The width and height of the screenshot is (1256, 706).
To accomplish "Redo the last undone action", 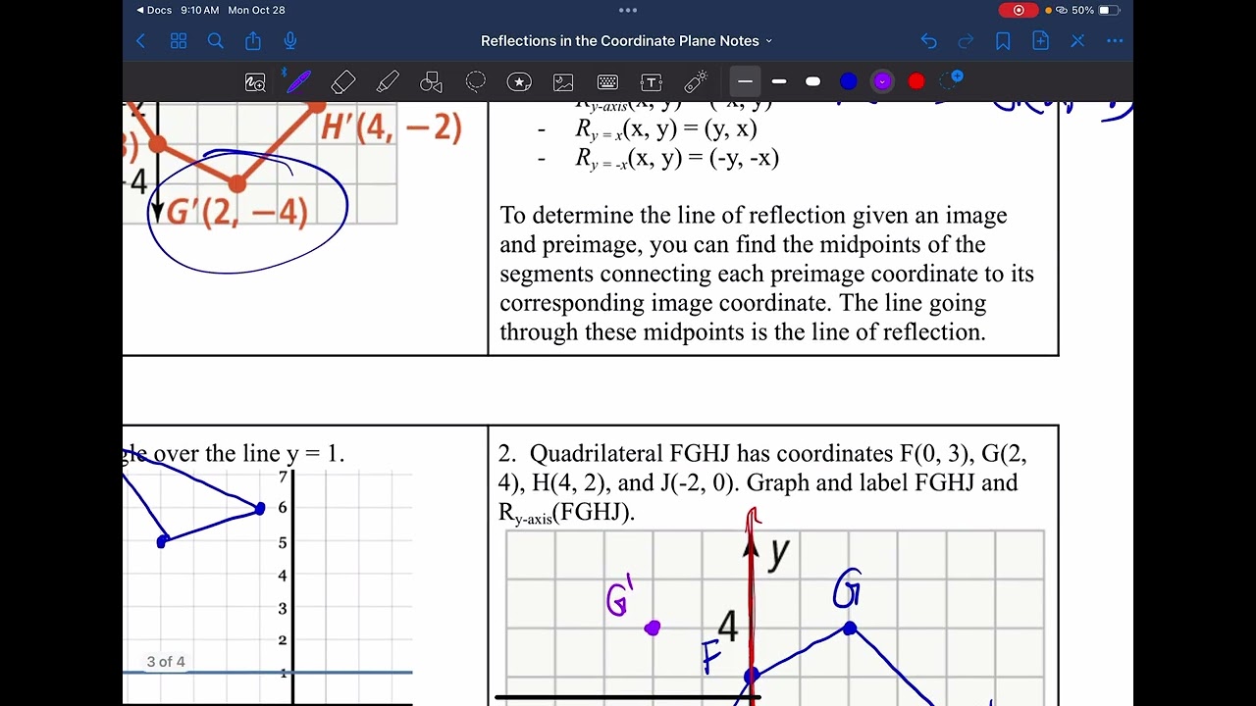I will click(x=966, y=41).
